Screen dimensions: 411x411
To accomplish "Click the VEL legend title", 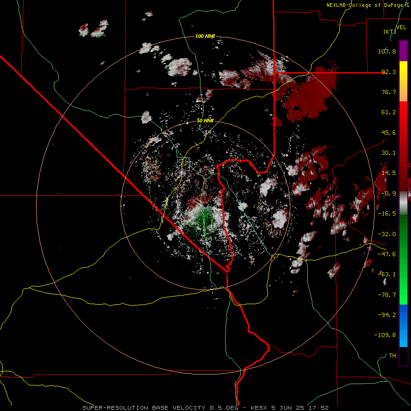I will [x=401, y=27].
